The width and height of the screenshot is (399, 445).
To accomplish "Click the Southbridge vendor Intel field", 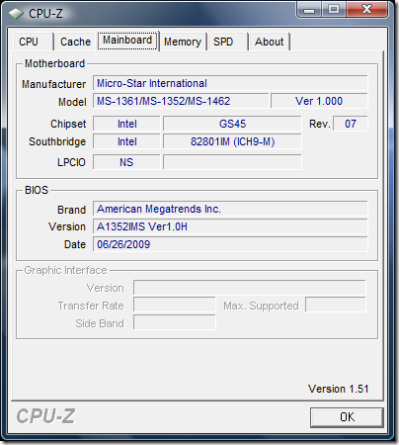I will (x=126, y=141).
